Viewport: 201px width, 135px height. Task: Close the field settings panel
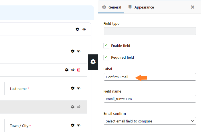coord(192,7)
